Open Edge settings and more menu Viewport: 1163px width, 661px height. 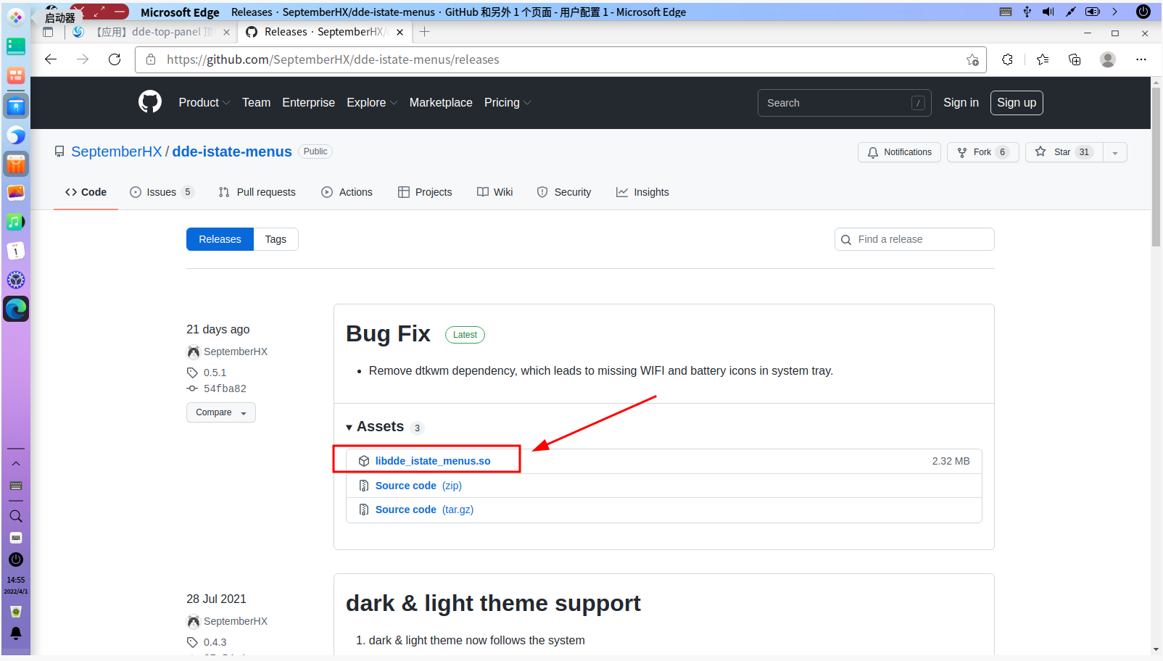click(x=1141, y=59)
